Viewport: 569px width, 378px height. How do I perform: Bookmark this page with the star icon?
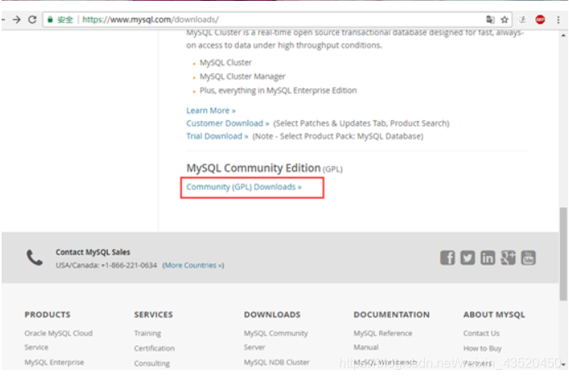coord(505,19)
